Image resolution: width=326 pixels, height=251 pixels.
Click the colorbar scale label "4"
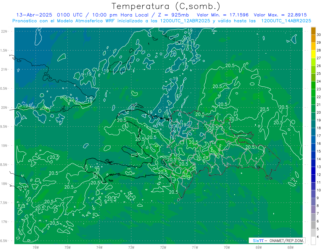tap(318, 237)
